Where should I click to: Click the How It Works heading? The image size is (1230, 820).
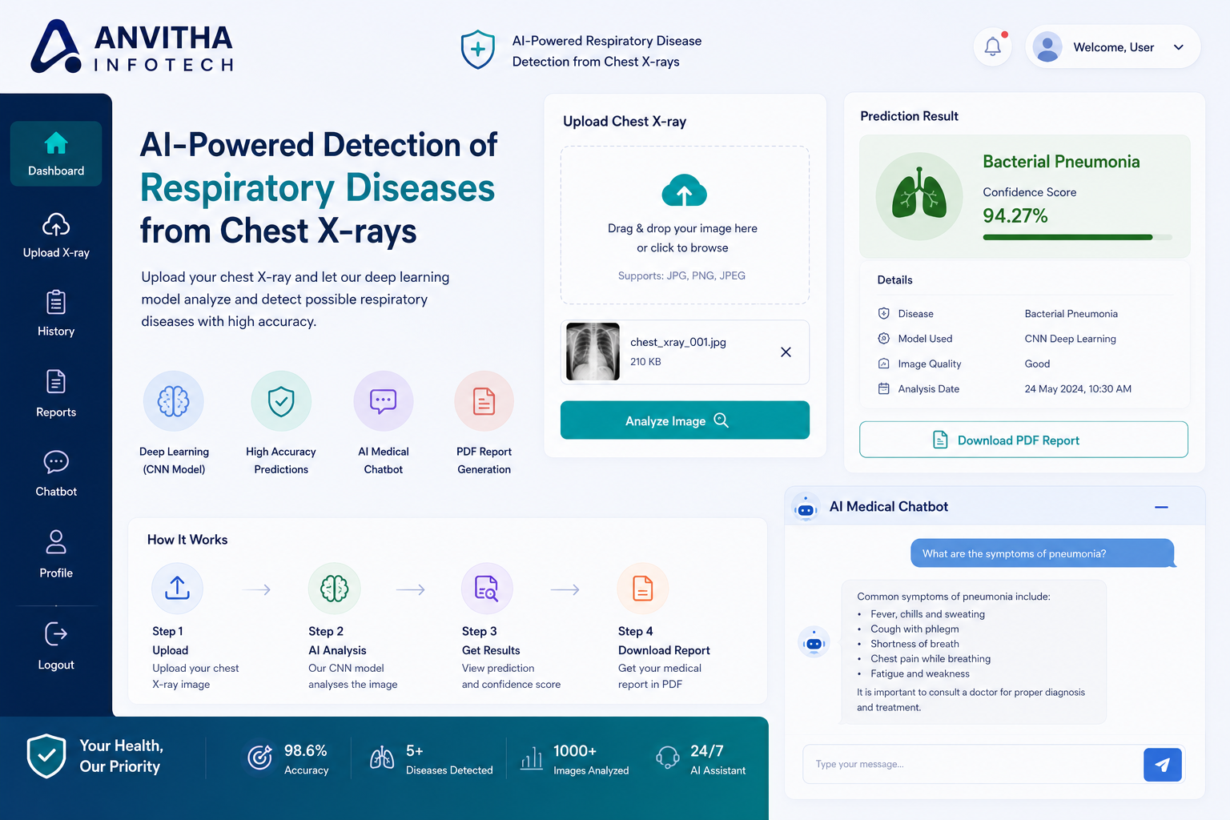[187, 540]
